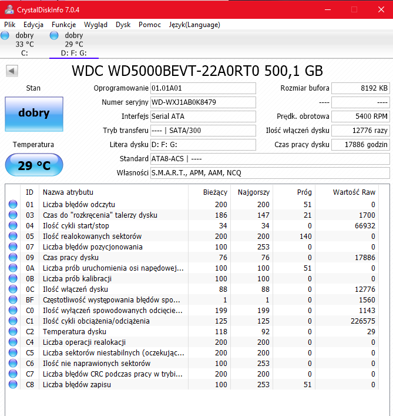Click status icon for attribute C1 load cycles
The image size is (393, 416).
point(13,321)
